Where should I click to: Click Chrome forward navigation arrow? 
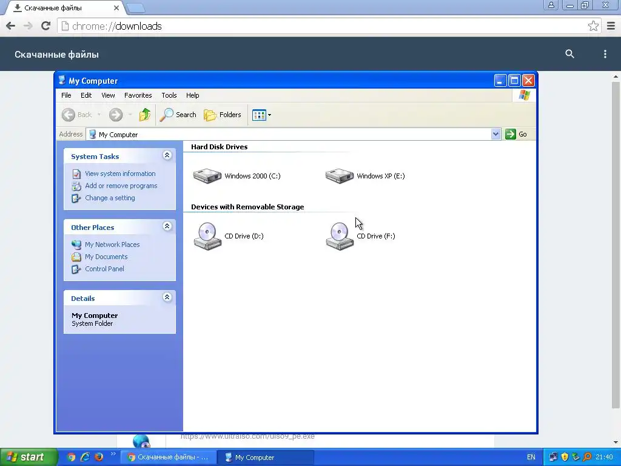(x=28, y=26)
